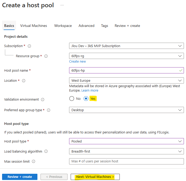Show info tooltip for Max session limit
This screenshot has width=186, height=181.
coord(34,161)
